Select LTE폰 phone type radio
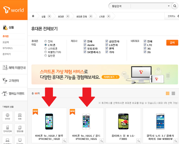This screenshot has width=179, height=144. pyautogui.click(x=45, y=45)
